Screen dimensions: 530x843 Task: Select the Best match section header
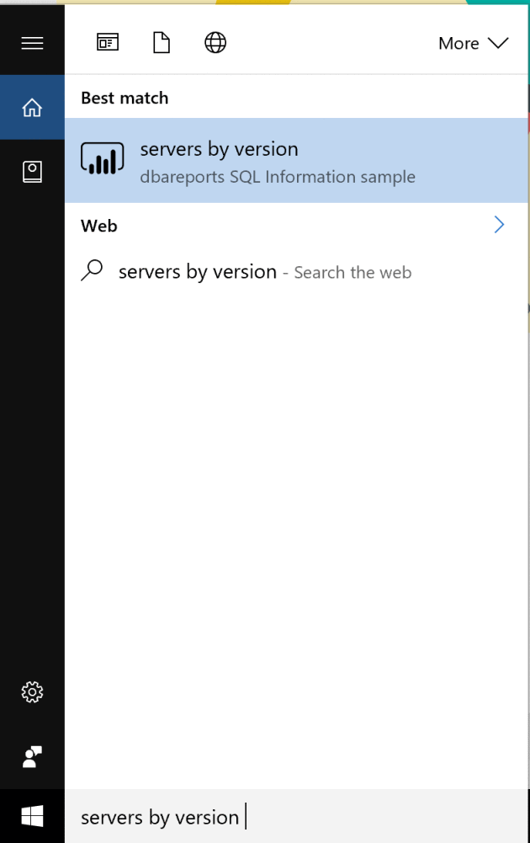[124, 98]
